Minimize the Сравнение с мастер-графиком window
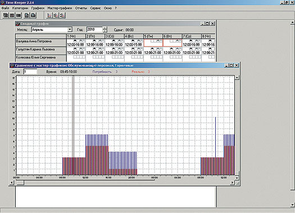The image size is (295, 213). [226, 65]
